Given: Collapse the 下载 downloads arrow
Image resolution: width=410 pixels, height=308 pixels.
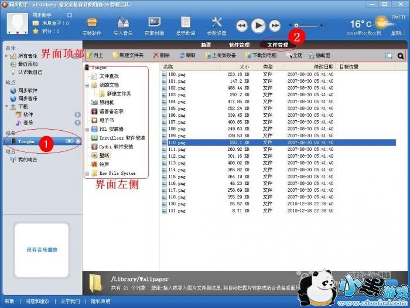Looking at the screenshot, I should 6,106.
